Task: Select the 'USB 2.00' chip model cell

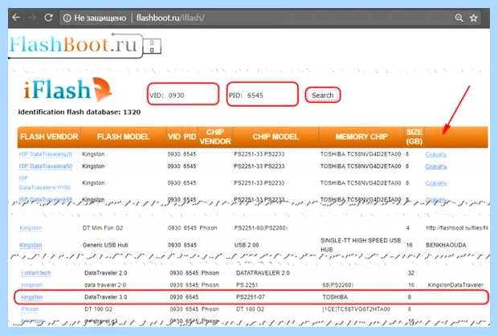Action: (247, 245)
